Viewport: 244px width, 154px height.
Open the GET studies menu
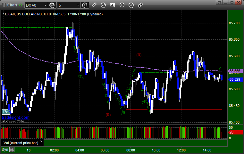pos(113,5)
